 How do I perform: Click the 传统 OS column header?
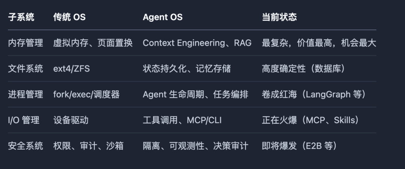(69, 17)
